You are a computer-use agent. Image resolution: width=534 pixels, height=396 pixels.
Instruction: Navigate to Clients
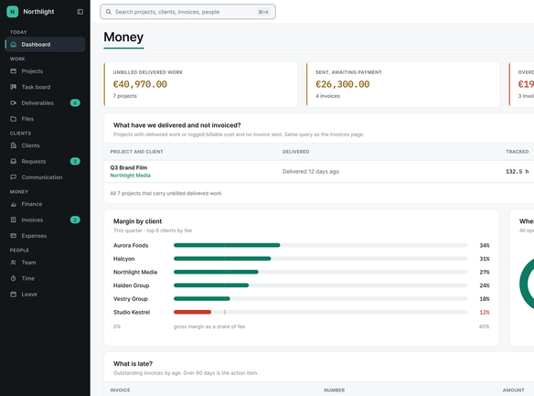point(45,145)
